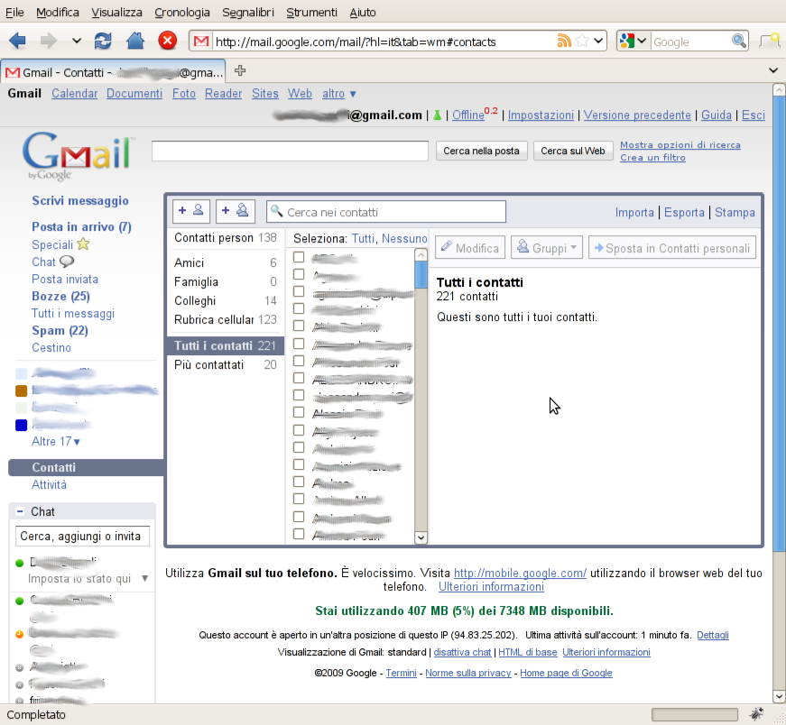This screenshot has width=786, height=725.
Task: Open Posta in arrivo (7)
Action: (x=82, y=227)
